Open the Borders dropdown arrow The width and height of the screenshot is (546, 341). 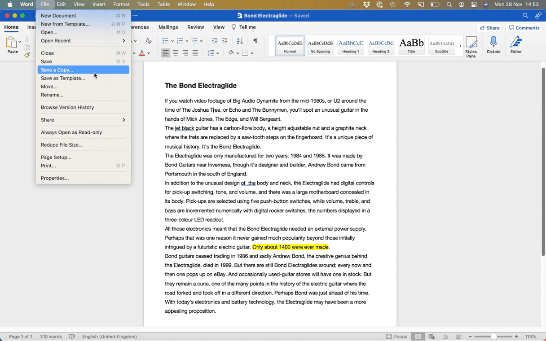[x=252, y=53]
